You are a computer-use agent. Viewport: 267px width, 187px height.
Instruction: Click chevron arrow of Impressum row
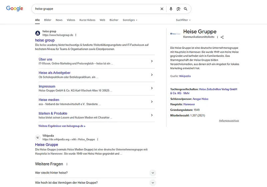[x=152, y=88]
